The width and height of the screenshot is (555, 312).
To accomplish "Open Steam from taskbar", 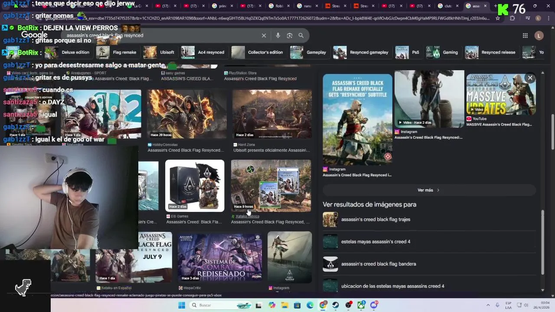I will 336,305.
